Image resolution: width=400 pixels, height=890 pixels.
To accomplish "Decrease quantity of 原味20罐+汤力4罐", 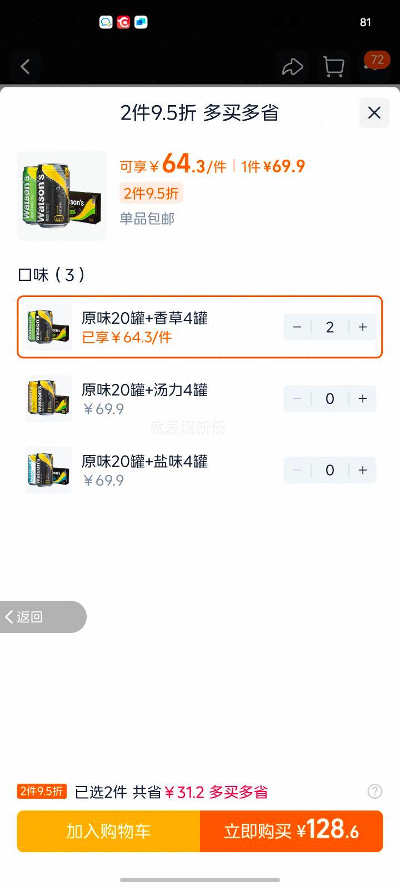I will pos(297,398).
